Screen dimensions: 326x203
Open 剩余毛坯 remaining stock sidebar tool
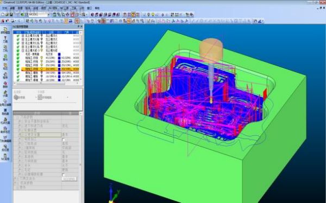(x=5, y=130)
